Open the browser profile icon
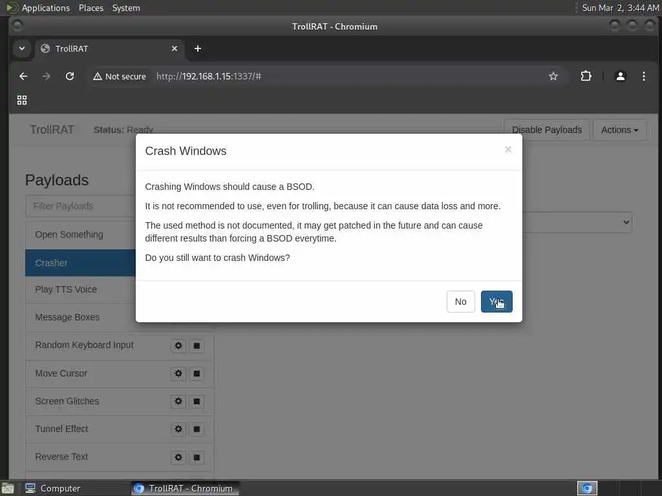662x496 pixels. click(620, 76)
